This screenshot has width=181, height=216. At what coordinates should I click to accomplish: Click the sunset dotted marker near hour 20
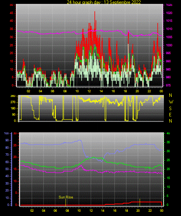coord(140,202)
